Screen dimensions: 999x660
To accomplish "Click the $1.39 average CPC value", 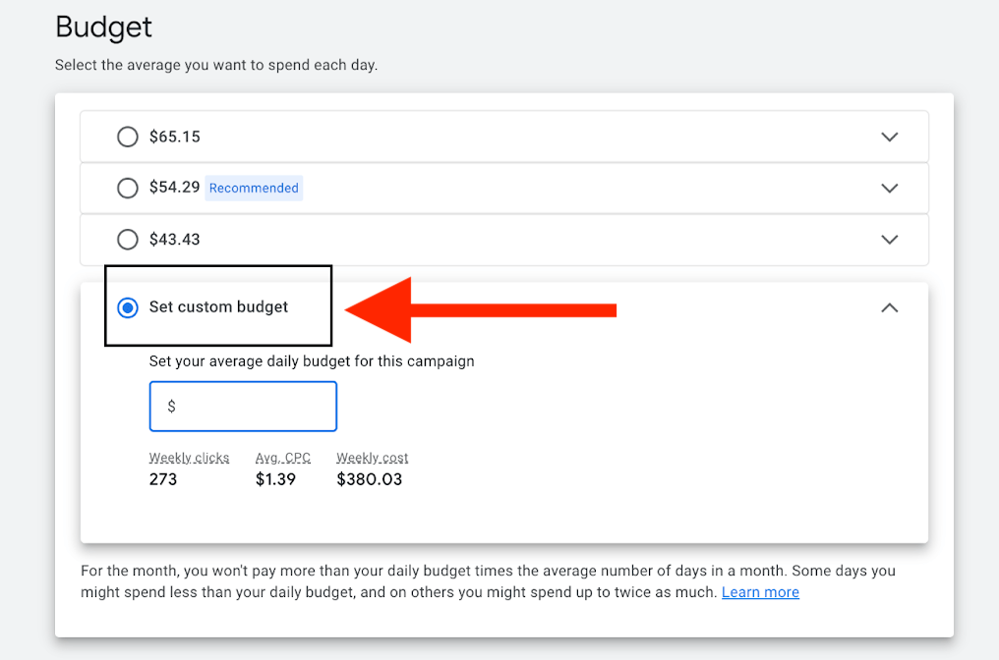I will [275, 479].
